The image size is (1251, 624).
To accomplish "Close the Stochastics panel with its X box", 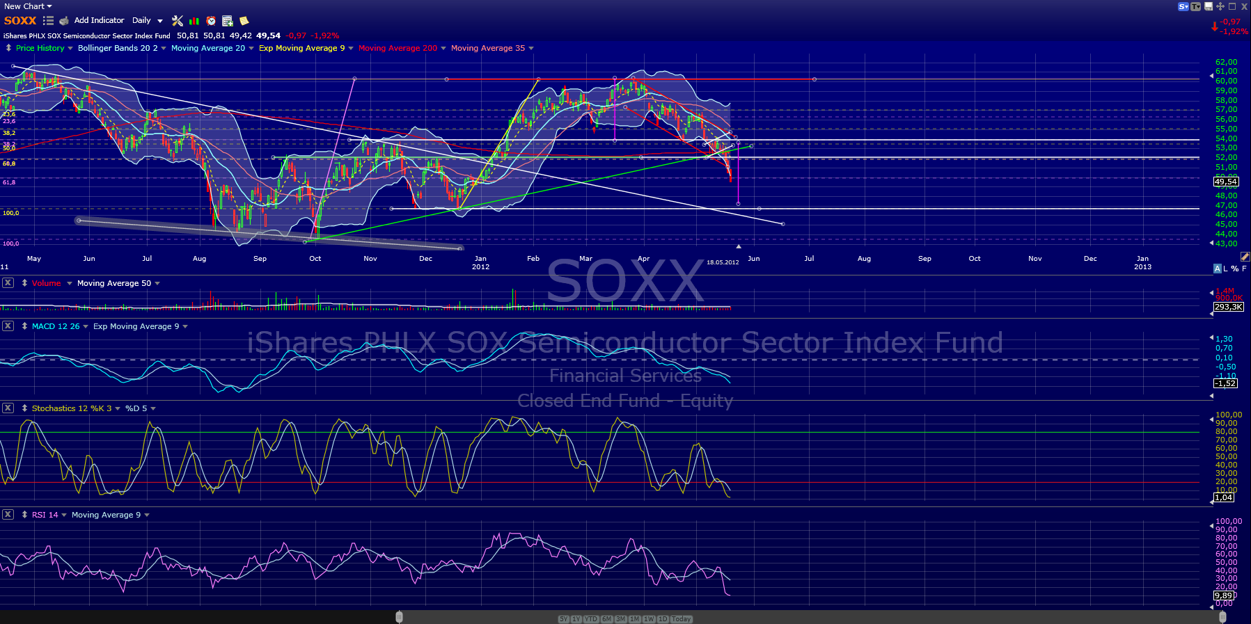I will click(8, 408).
